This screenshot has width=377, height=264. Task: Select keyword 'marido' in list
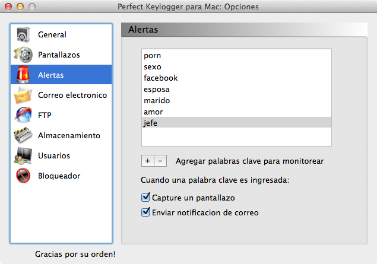[x=236, y=100]
